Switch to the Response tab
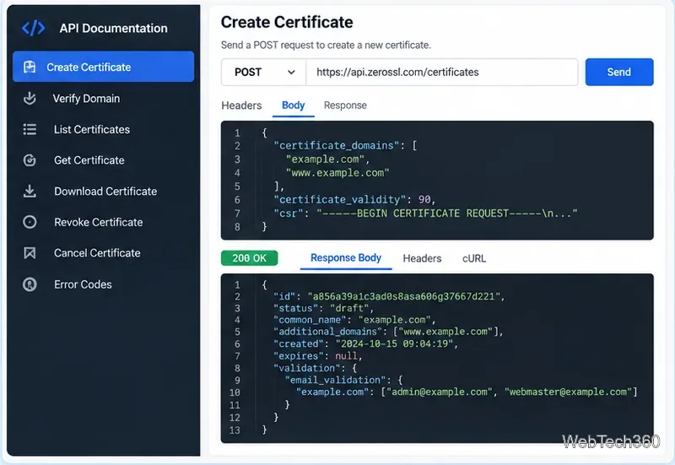This screenshot has width=675, height=465. point(345,105)
